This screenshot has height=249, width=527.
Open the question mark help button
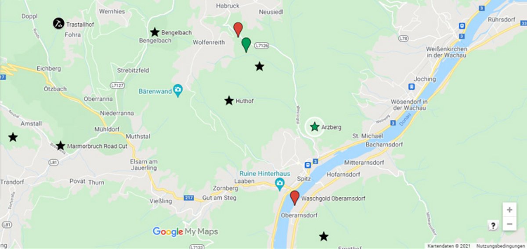click(493, 225)
